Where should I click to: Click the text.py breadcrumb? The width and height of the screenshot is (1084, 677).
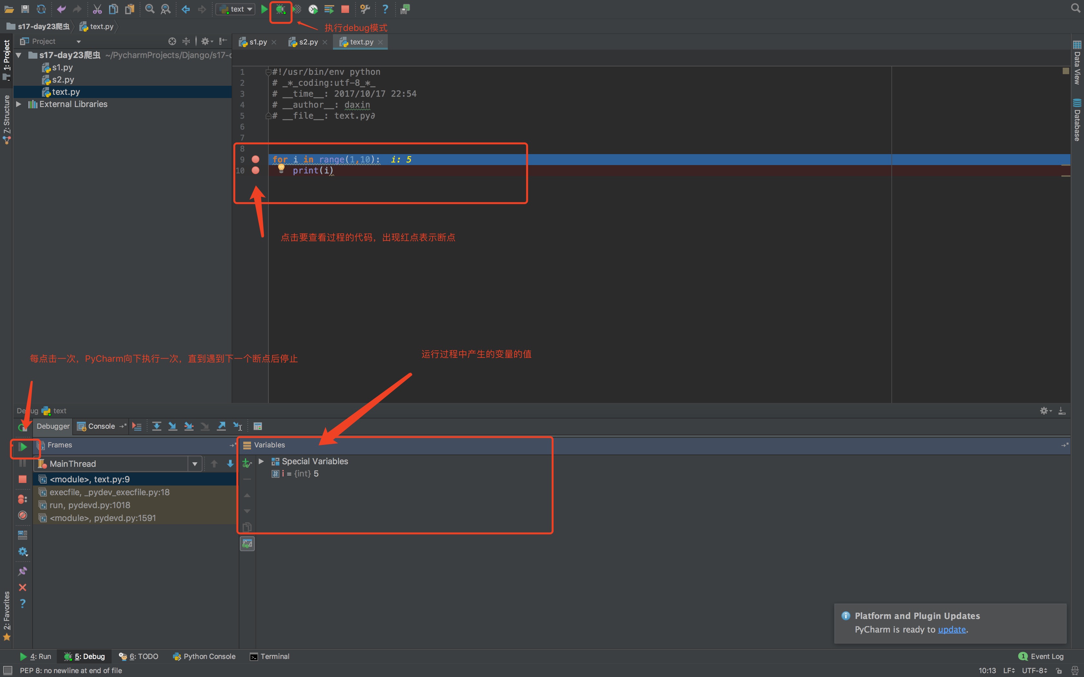[x=97, y=26]
